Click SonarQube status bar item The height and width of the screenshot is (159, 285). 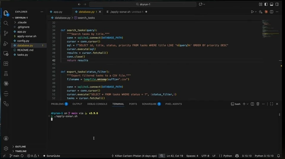pos(52,156)
